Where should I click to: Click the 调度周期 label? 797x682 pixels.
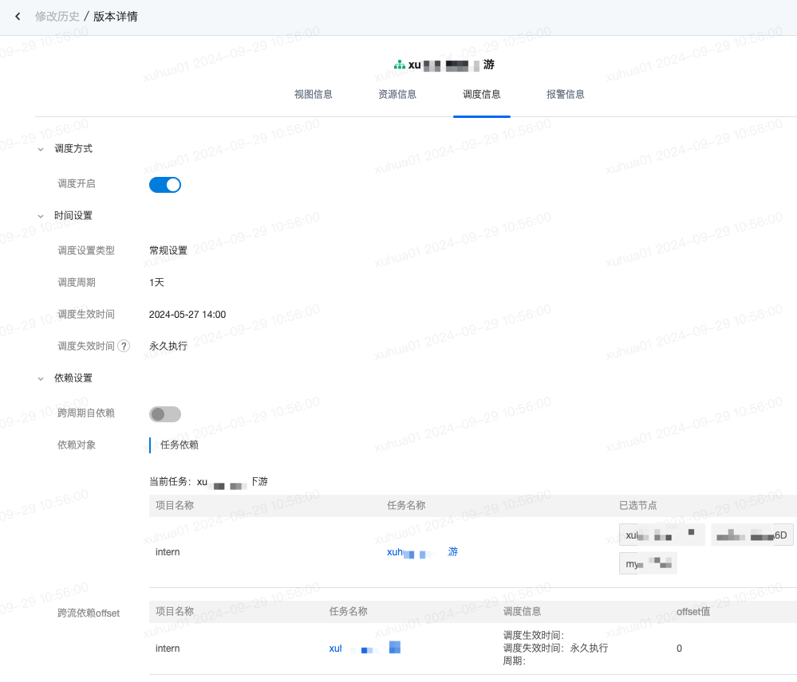(77, 283)
